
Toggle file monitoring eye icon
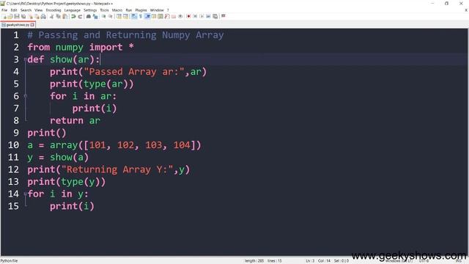[180, 16]
